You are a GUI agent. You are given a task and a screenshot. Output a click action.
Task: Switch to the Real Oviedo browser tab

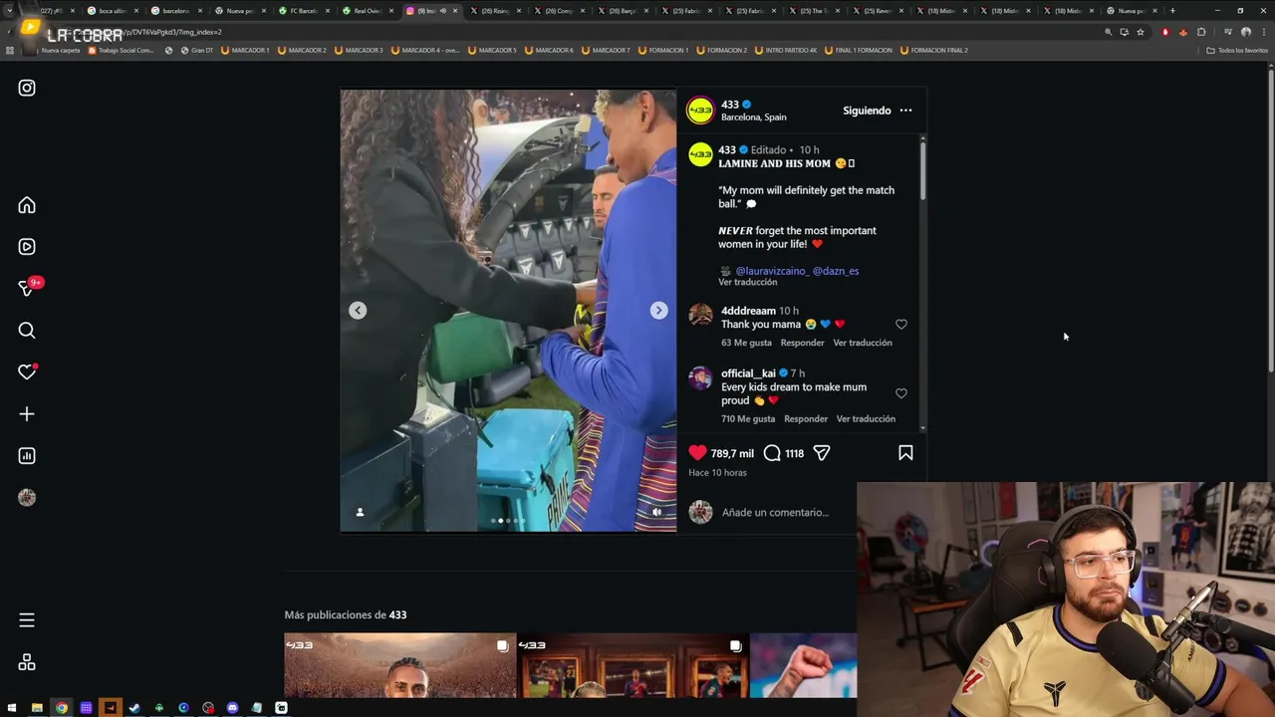pyautogui.click(x=367, y=11)
